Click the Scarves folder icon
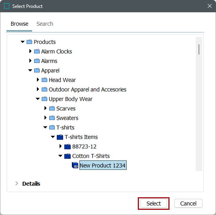This screenshot has width=216, height=215. [52, 108]
